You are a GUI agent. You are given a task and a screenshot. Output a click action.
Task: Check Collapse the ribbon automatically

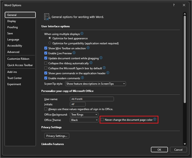click(x=46, y=63)
